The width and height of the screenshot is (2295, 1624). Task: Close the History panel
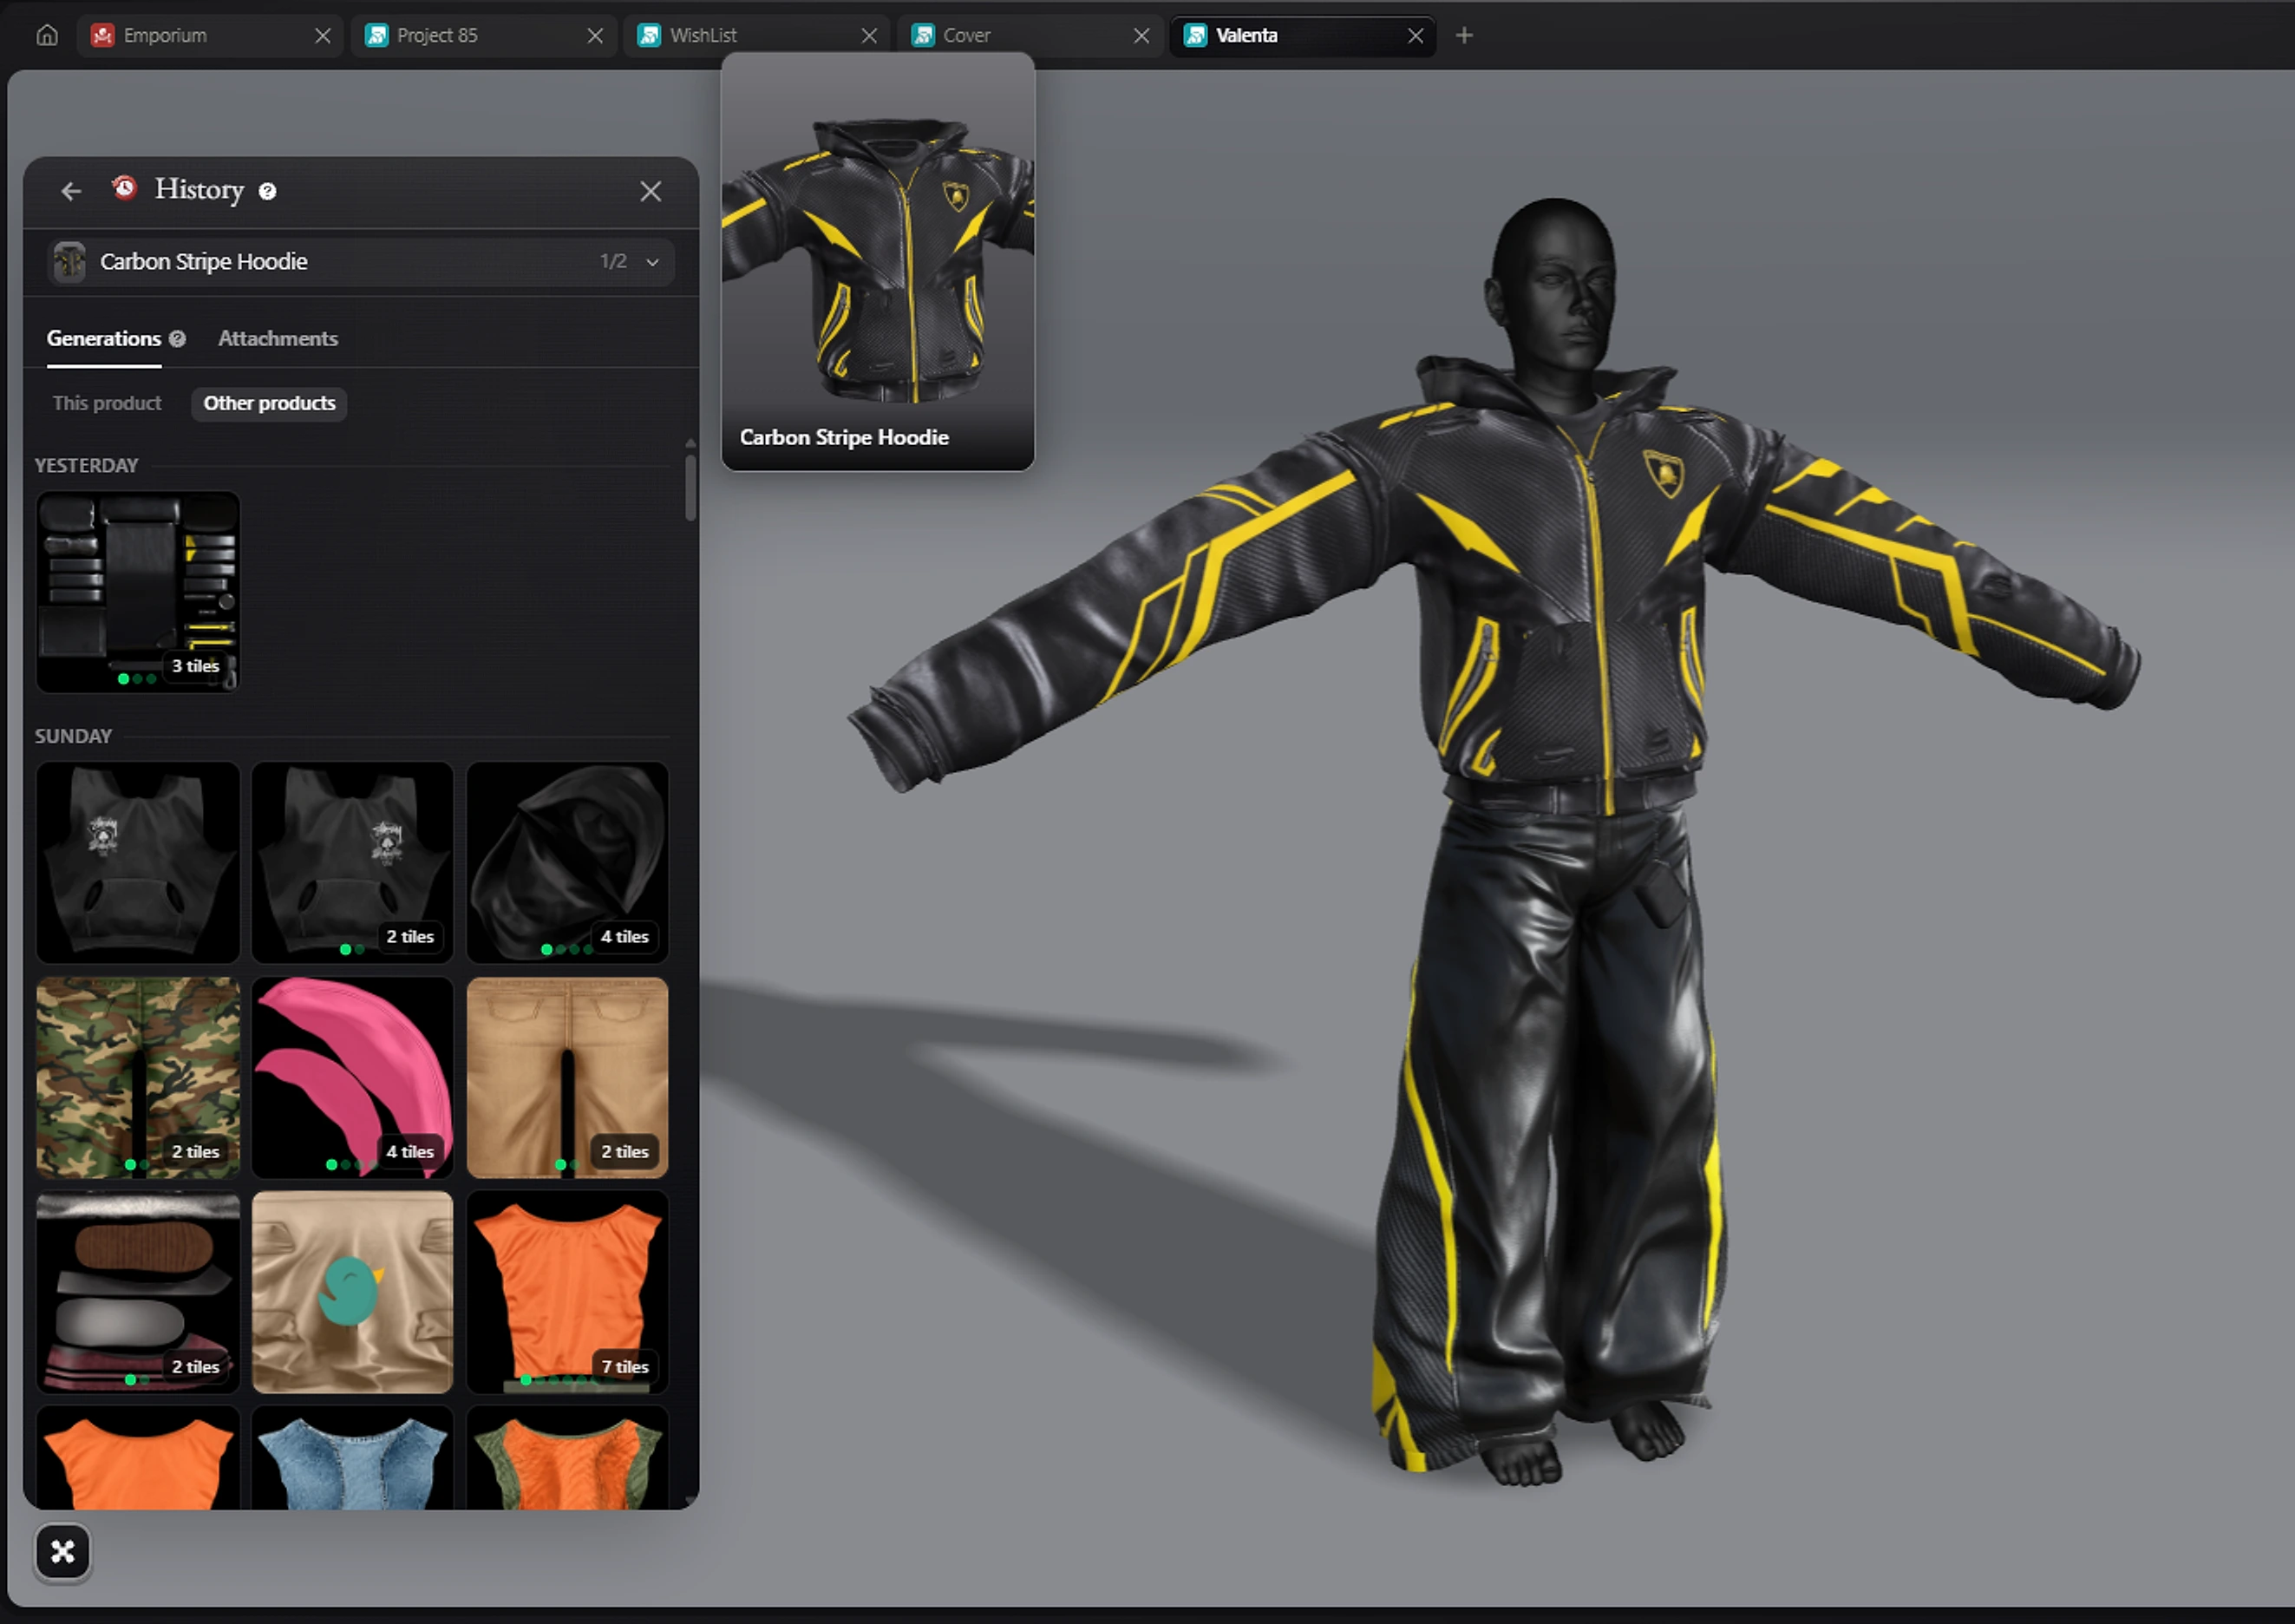click(651, 191)
